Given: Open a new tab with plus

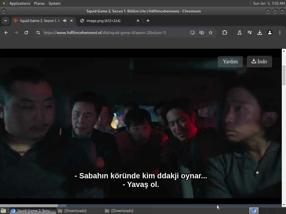Looking at the screenshot, I should click(148, 21).
